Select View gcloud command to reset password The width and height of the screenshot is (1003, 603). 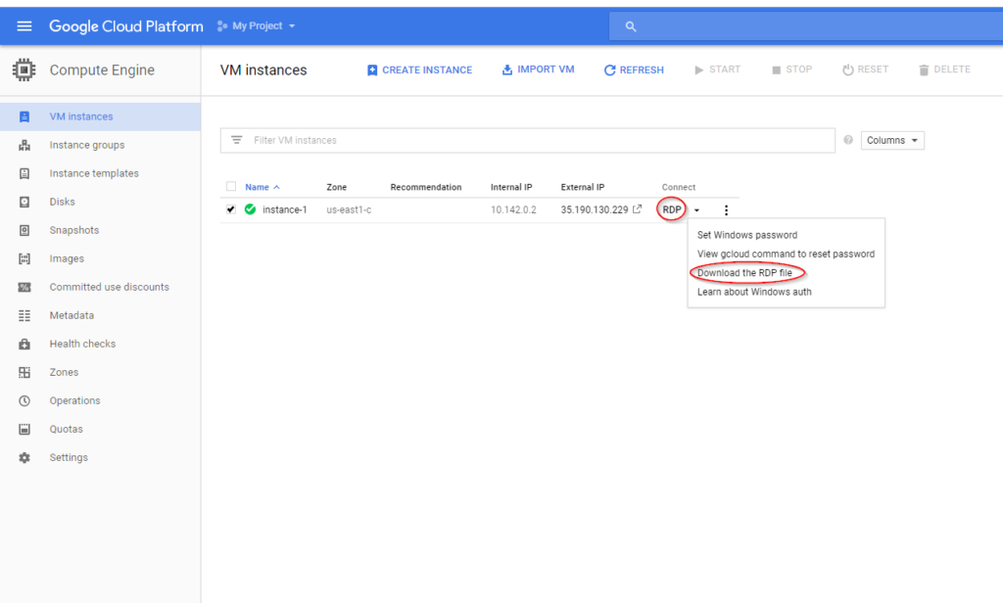point(786,254)
